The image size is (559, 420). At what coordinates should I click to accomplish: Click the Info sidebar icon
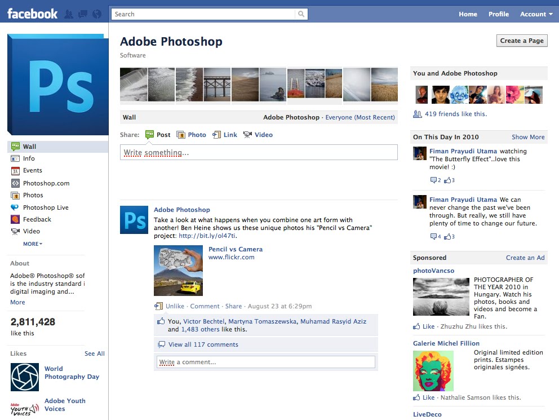coord(15,158)
